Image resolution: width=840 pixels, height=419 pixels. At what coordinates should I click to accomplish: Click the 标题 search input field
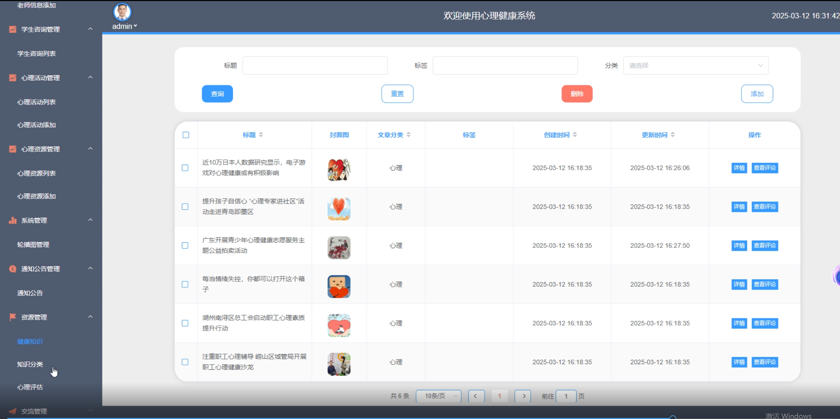tap(315, 65)
